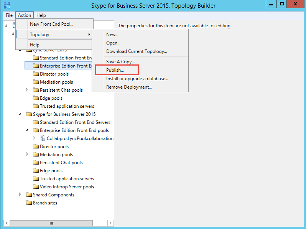Select Standard Edition Front End Servers label
This screenshot has height=229, width=306.
click(75, 122)
